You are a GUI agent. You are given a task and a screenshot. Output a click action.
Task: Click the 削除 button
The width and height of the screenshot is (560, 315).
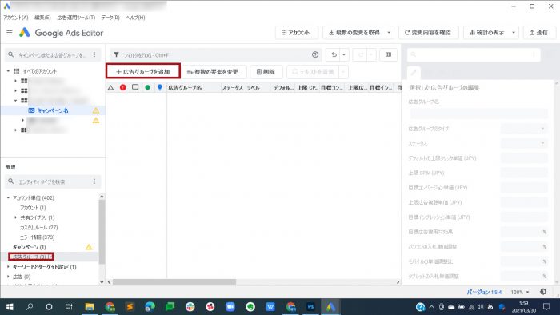266,72
